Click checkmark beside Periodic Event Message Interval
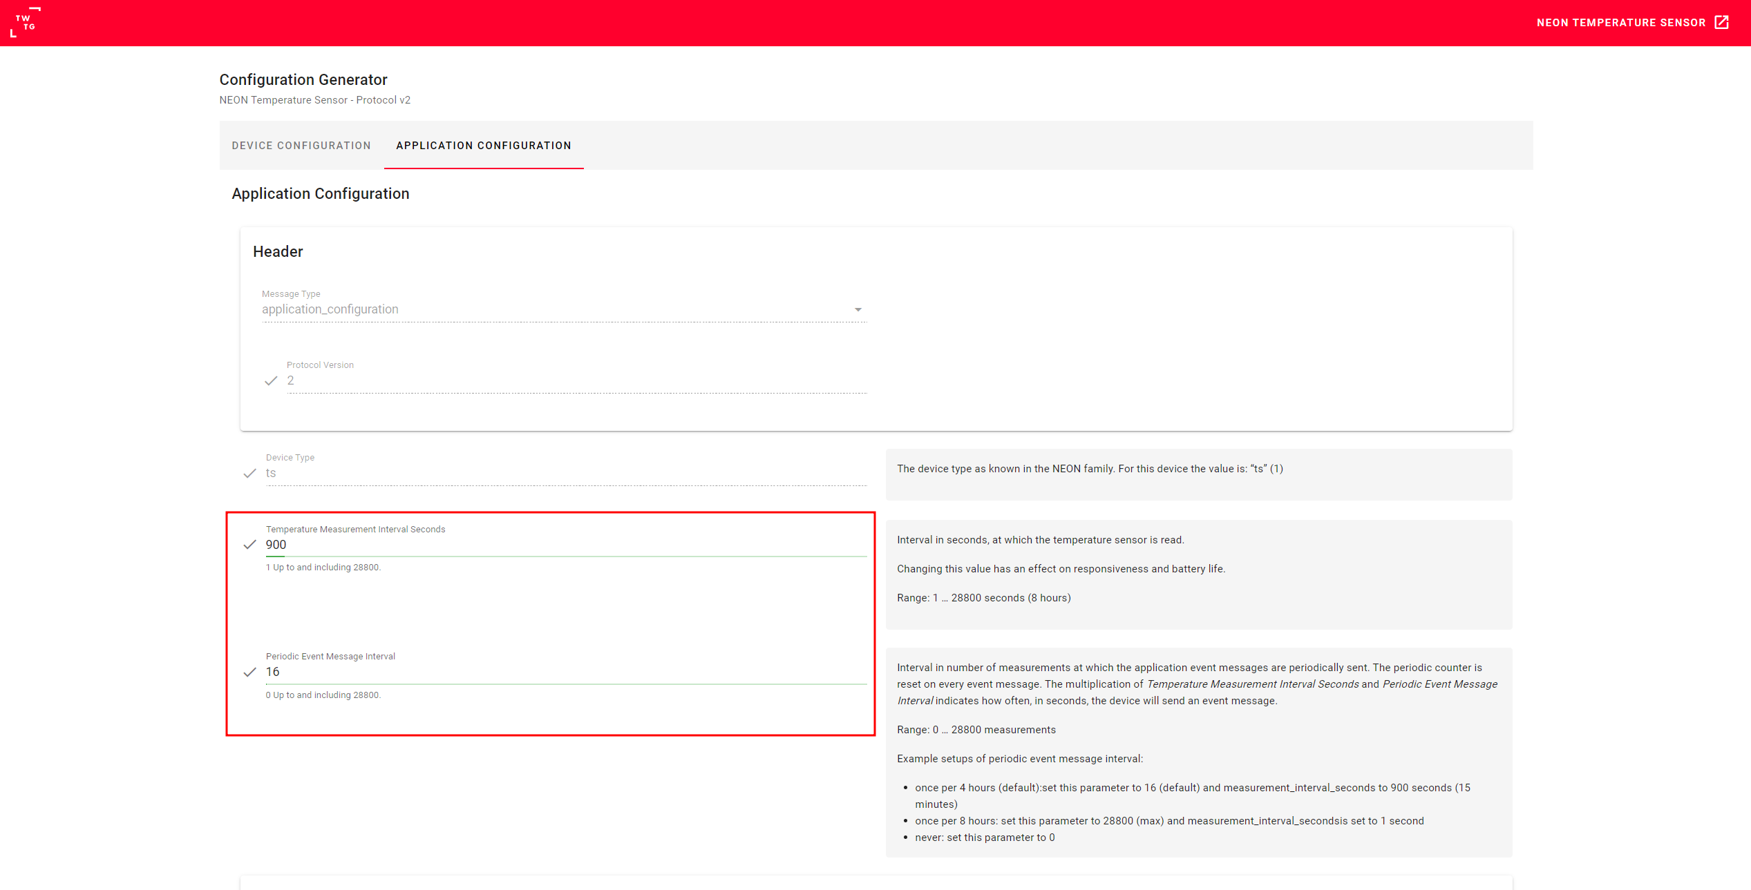Screen dimensions: 1751x890 tap(250, 673)
